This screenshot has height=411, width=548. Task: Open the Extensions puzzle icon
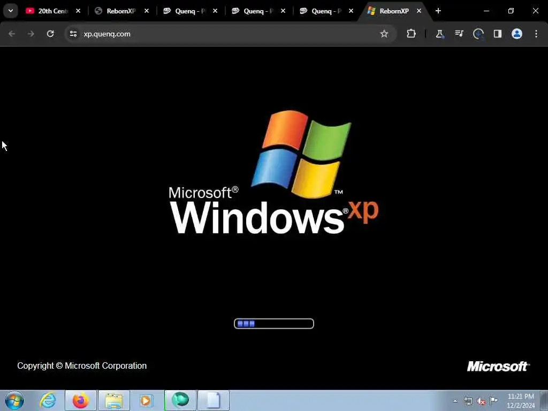coord(412,34)
